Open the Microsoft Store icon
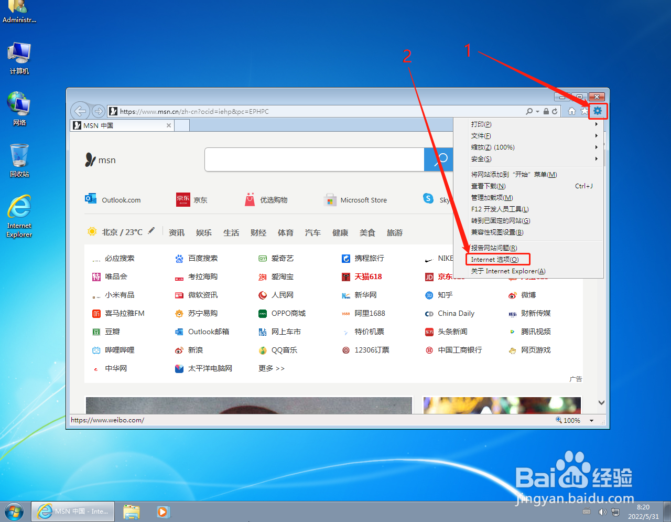This screenshot has width=671, height=522. click(x=330, y=200)
